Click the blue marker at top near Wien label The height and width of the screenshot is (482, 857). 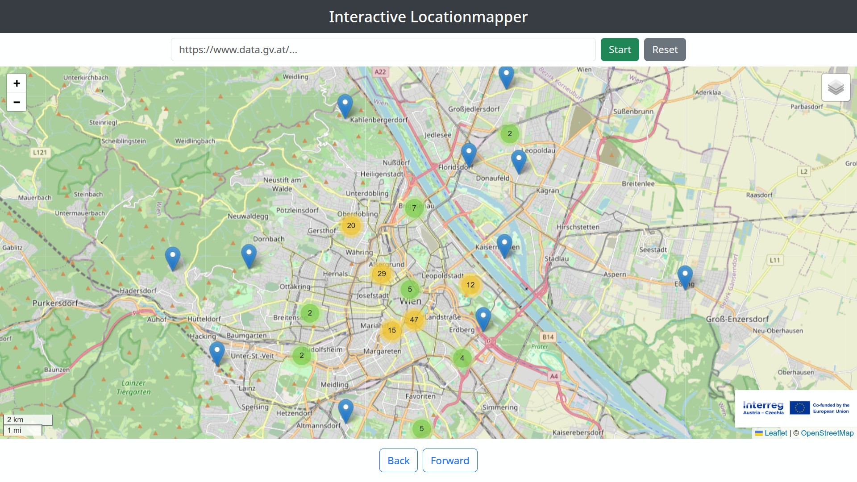[506, 77]
